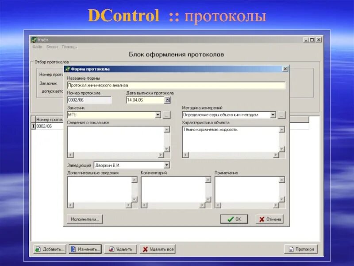354x266 pixels.
Task: Click the Удалить button in Учёт window
Action: (x=120, y=249)
